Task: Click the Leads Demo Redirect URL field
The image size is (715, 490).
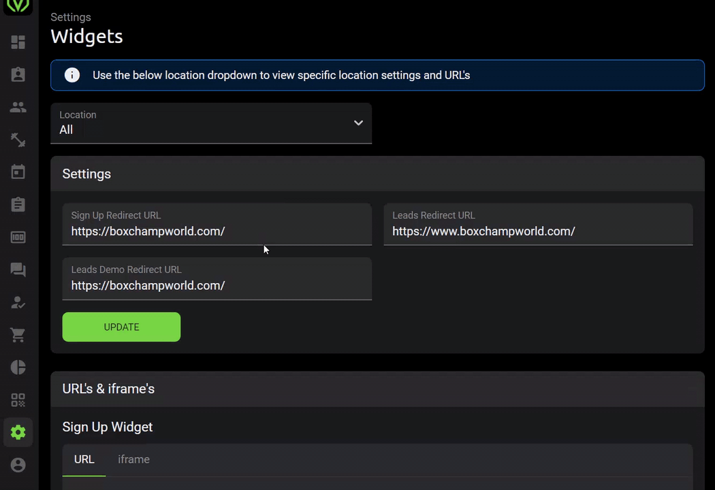Action: point(217,278)
